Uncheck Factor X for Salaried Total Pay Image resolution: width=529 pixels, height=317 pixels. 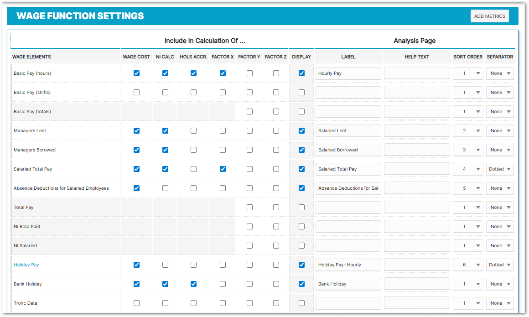(x=223, y=169)
